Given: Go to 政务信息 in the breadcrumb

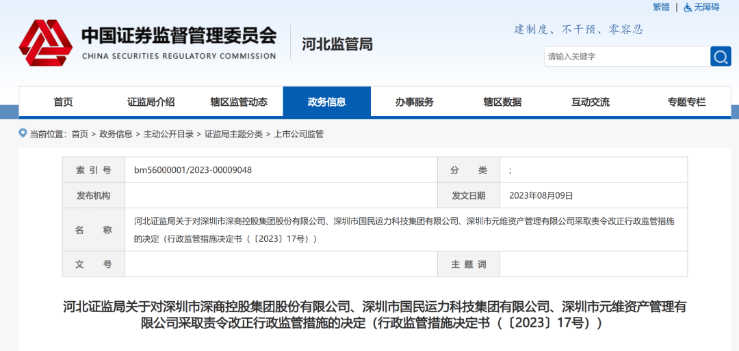Looking at the screenshot, I should [116, 134].
